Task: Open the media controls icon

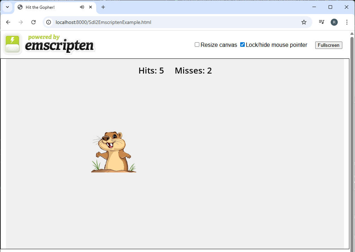Action: [x=322, y=22]
